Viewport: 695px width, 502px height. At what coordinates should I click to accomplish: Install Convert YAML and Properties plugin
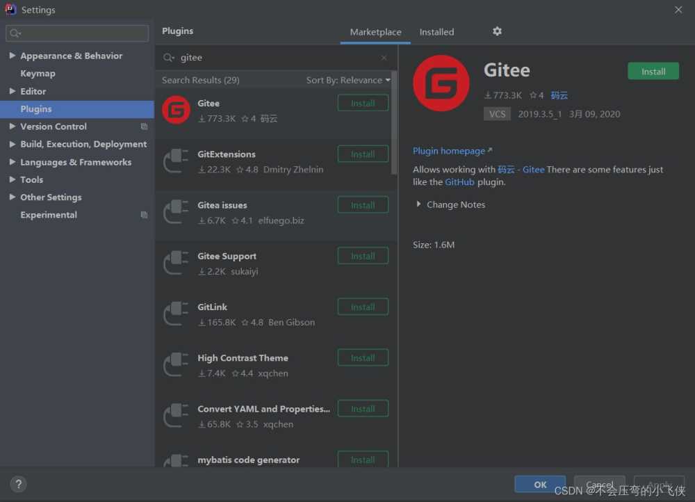pyautogui.click(x=363, y=409)
